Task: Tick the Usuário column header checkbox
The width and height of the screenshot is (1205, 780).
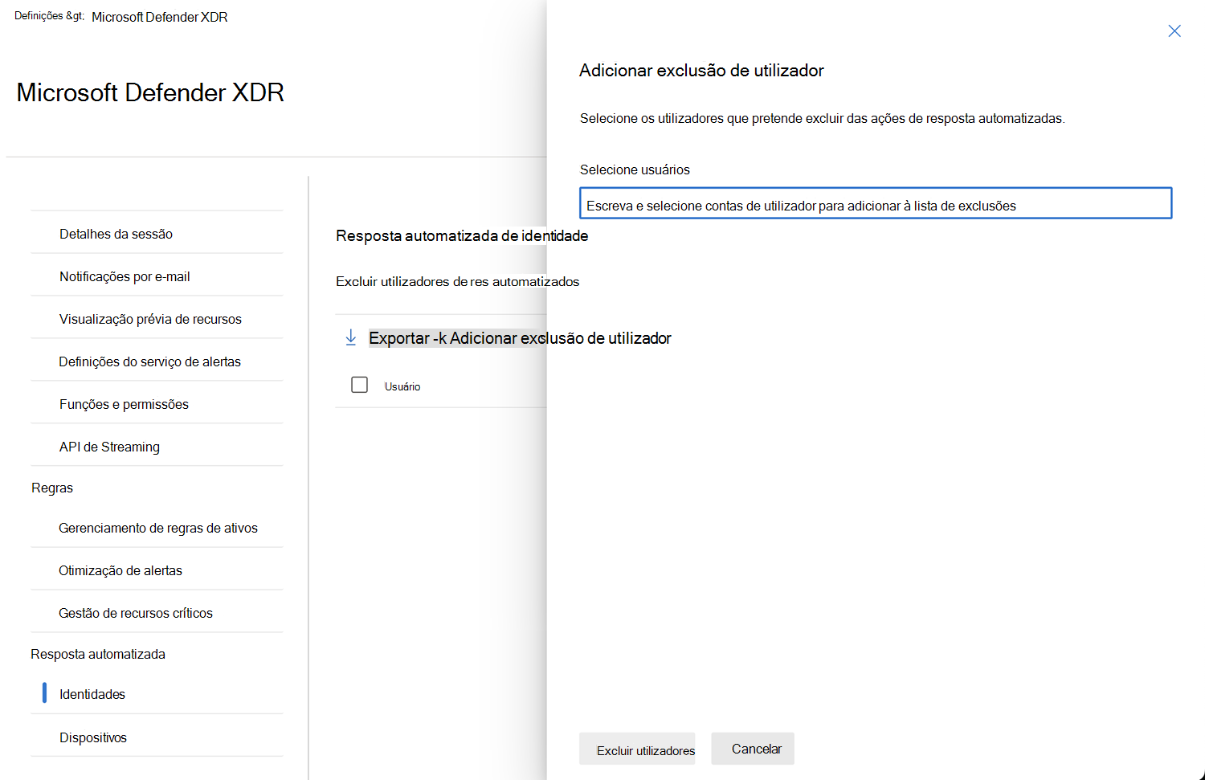Action: pos(359,385)
